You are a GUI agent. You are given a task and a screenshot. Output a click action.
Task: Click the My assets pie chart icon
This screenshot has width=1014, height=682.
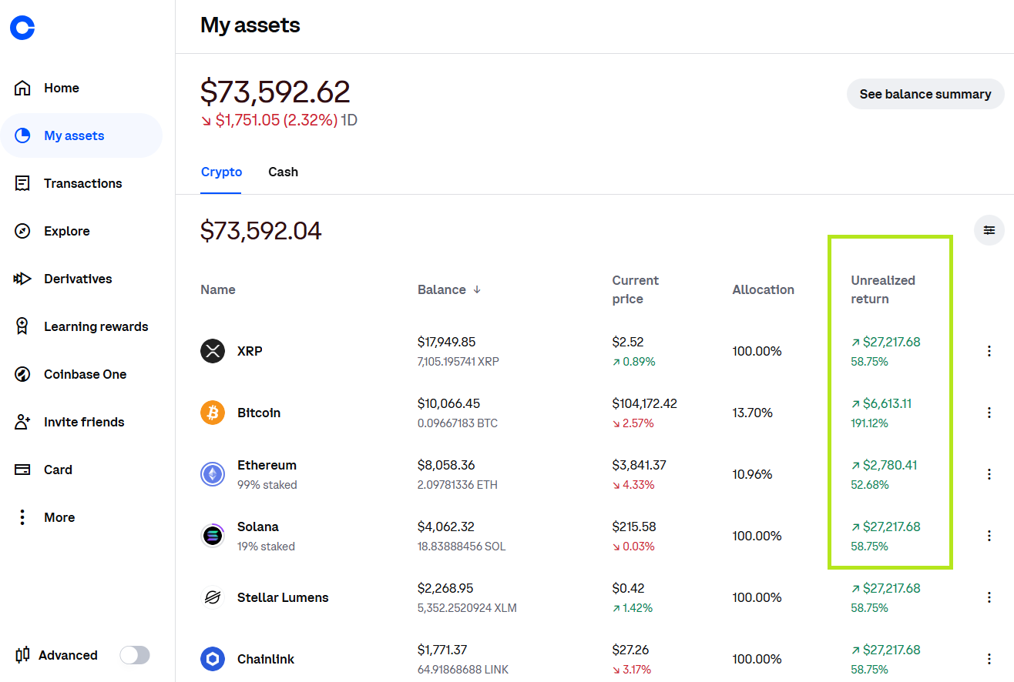(x=22, y=135)
